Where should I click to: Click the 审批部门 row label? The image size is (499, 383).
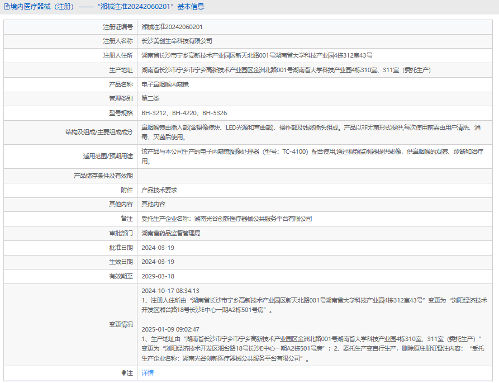(121, 233)
